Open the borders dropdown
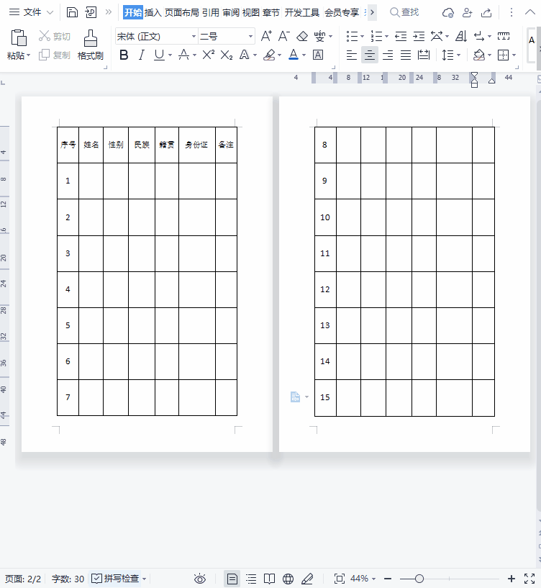This screenshot has height=588, width=541. 514,55
